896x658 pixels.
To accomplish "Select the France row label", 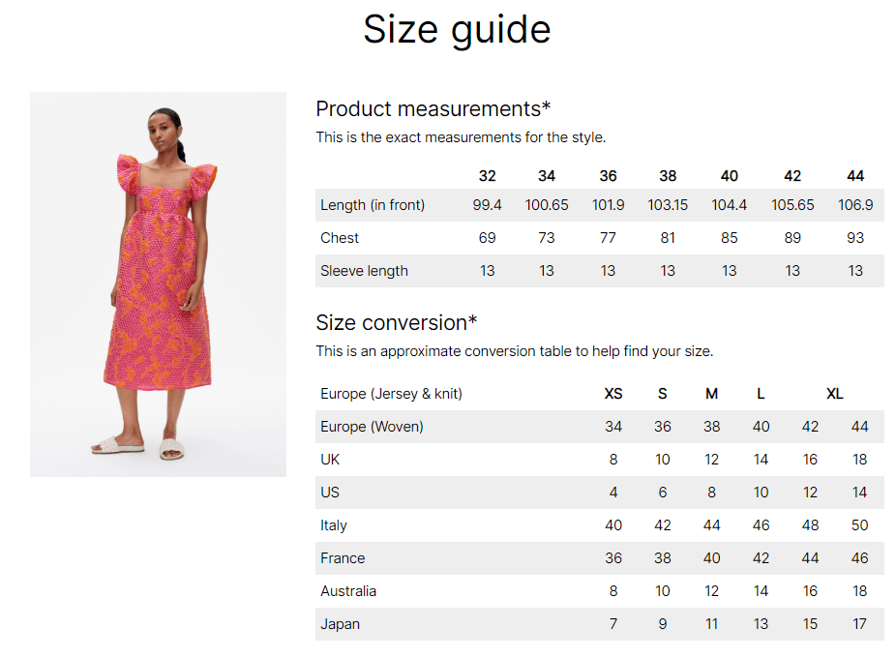I will point(343,558).
